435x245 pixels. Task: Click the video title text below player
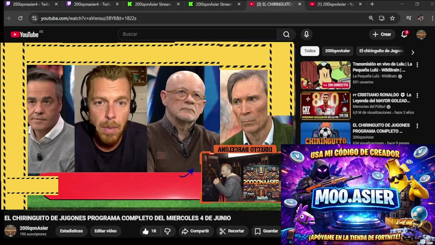[118, 218]
